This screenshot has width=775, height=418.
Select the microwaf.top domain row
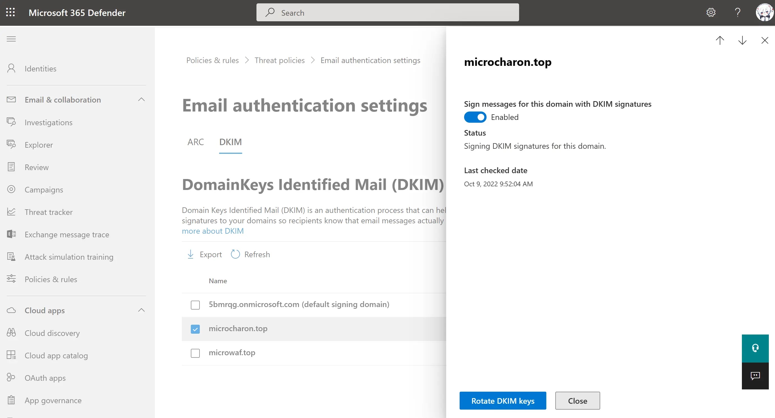232,352
